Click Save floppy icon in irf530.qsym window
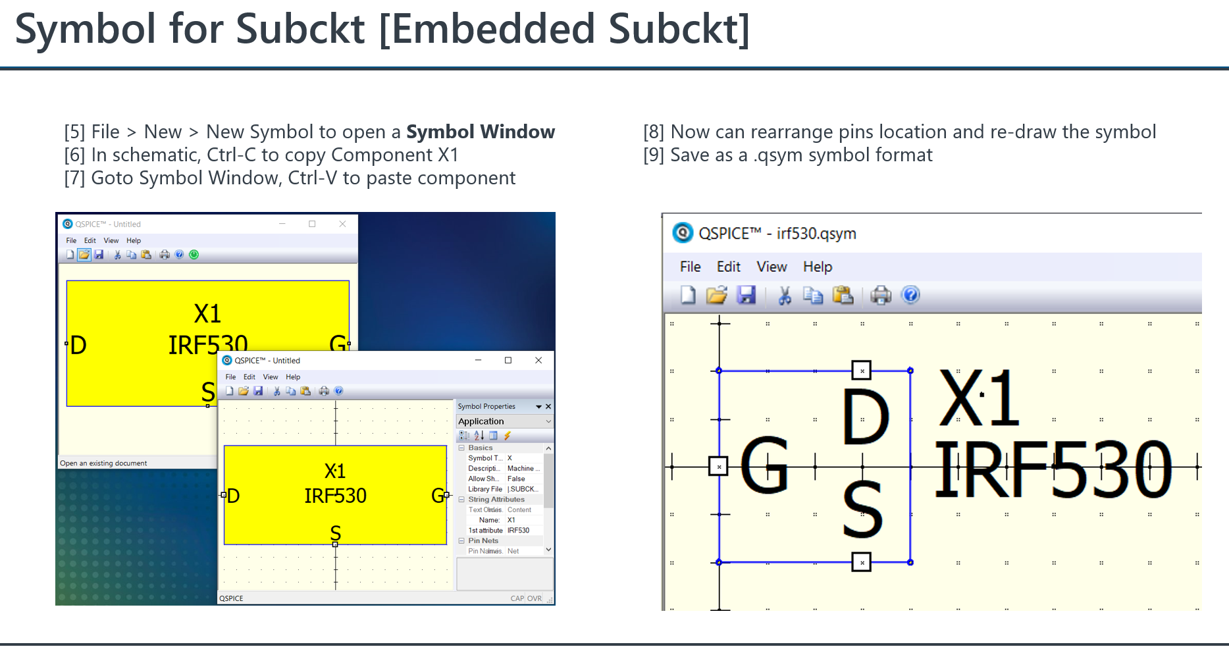The width and height of the screenshot is (1229, 653). point(746,295)
